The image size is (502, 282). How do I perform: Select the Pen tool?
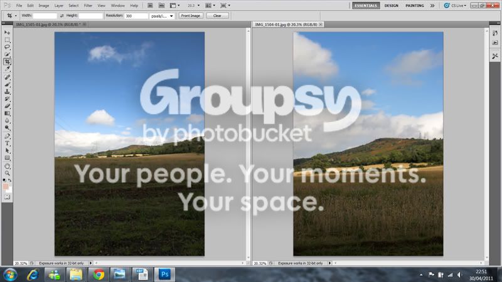[7, 136]
